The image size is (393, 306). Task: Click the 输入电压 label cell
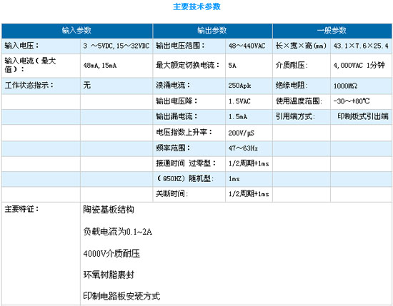tap(41, 46)
